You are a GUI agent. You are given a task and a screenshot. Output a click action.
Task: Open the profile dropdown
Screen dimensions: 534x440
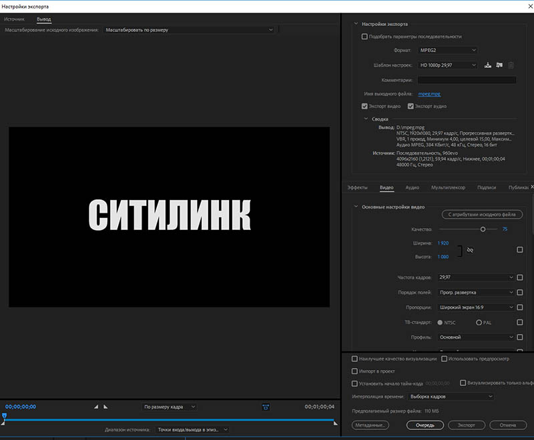(476, 337)
